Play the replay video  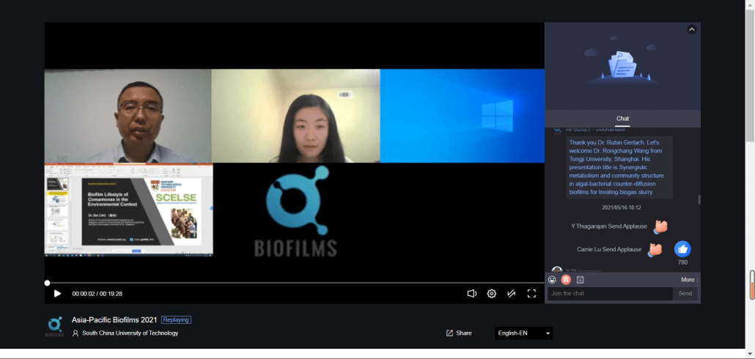(57, 294)
